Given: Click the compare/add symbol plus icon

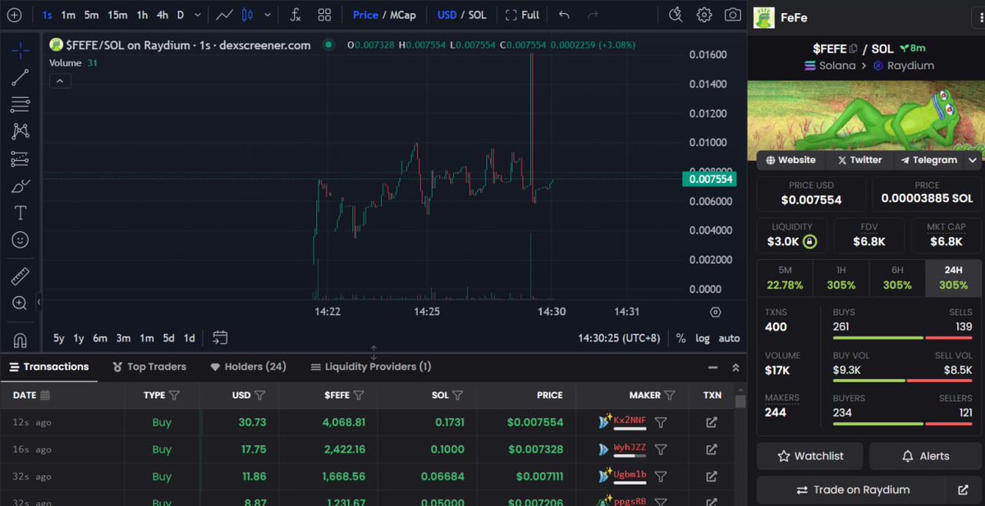Looking at the screenshot, I should click(x=15, y=15).
